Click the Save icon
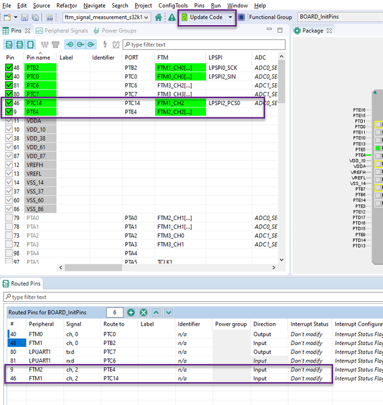This screenshot has height=405, width=383. 24,17
